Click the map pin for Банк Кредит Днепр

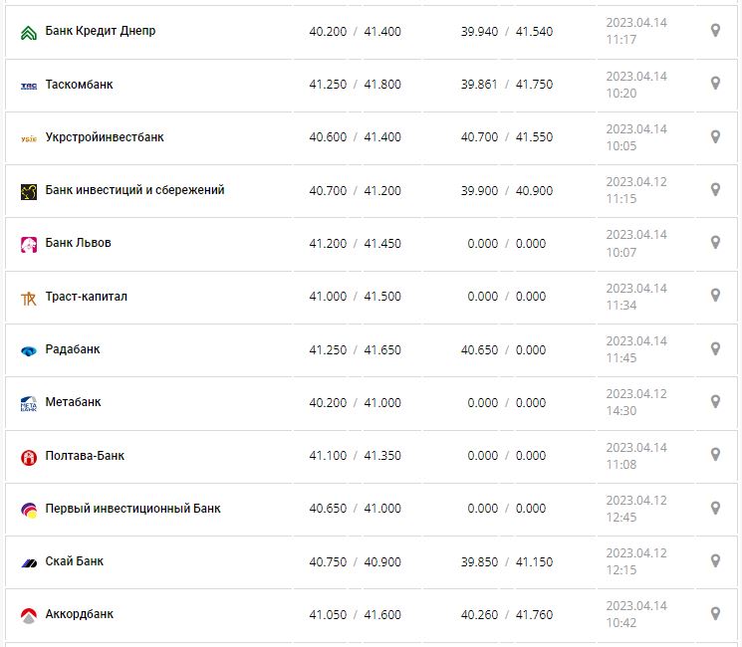point(715,31)
